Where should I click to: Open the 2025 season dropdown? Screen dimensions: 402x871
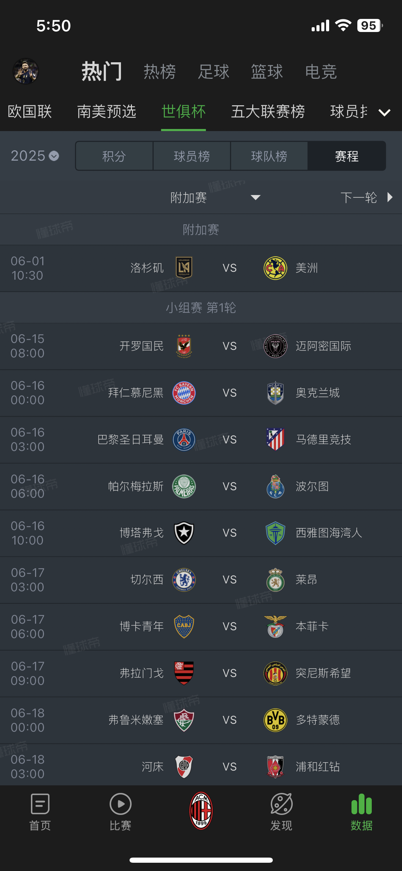(35, 156)
